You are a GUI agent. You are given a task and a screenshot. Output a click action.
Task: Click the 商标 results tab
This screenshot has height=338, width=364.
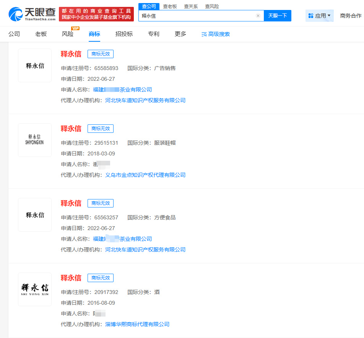click(x=94, y=34)
